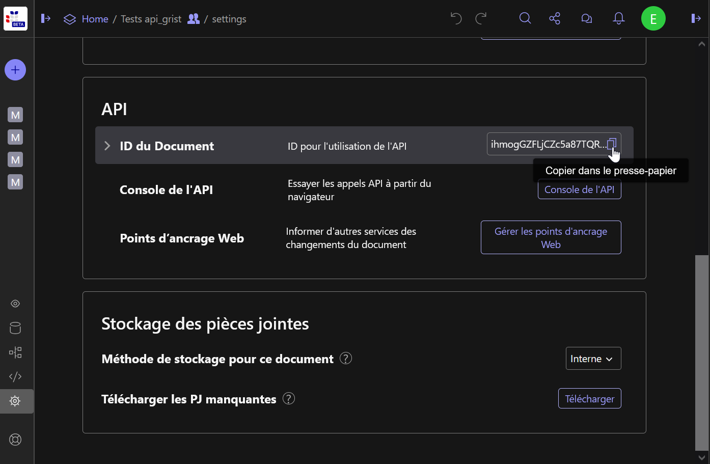
Task: Click the document ID field
Action: (554, 144)
